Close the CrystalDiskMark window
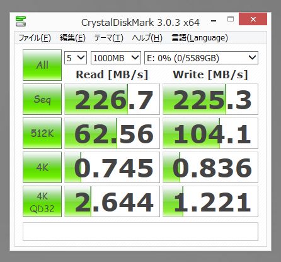The height and width of the screenshot is (262, 281). coord(253,19)
